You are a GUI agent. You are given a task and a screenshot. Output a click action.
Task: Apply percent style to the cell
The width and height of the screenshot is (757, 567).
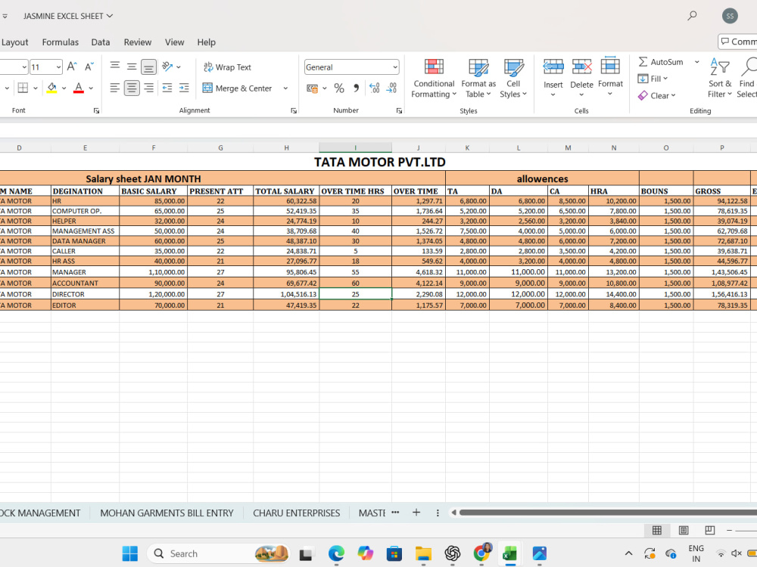[x=339, y=88]
